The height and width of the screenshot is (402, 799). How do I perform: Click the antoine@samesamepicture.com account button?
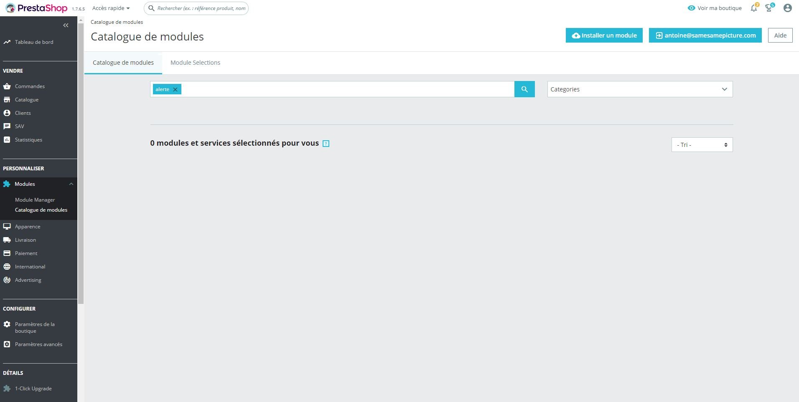pyautogui.click(x=705, y=35)
